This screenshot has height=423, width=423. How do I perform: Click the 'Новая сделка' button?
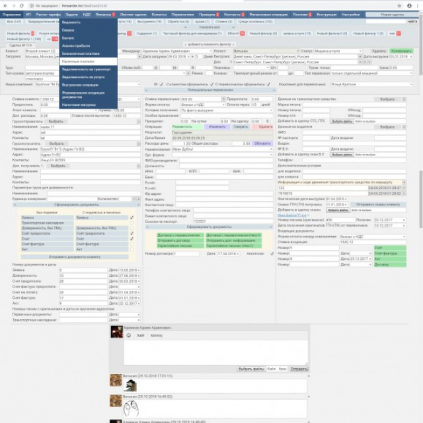[392, 15]
